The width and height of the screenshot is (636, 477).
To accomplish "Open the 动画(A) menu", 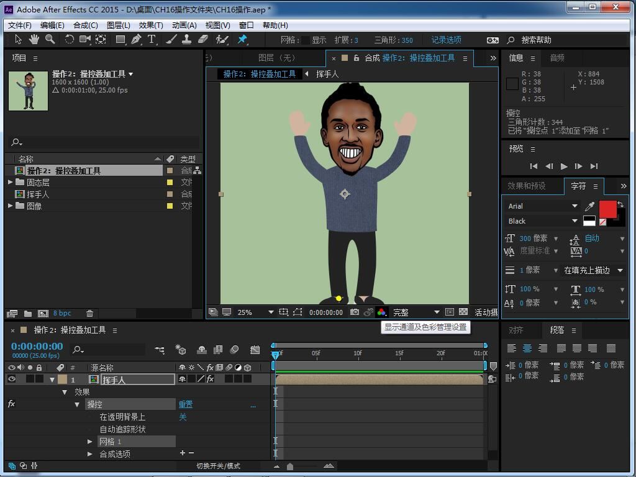I will point(184,25).
